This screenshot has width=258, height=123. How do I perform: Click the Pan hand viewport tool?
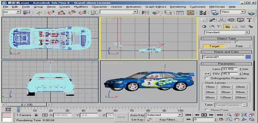(237, 119)
